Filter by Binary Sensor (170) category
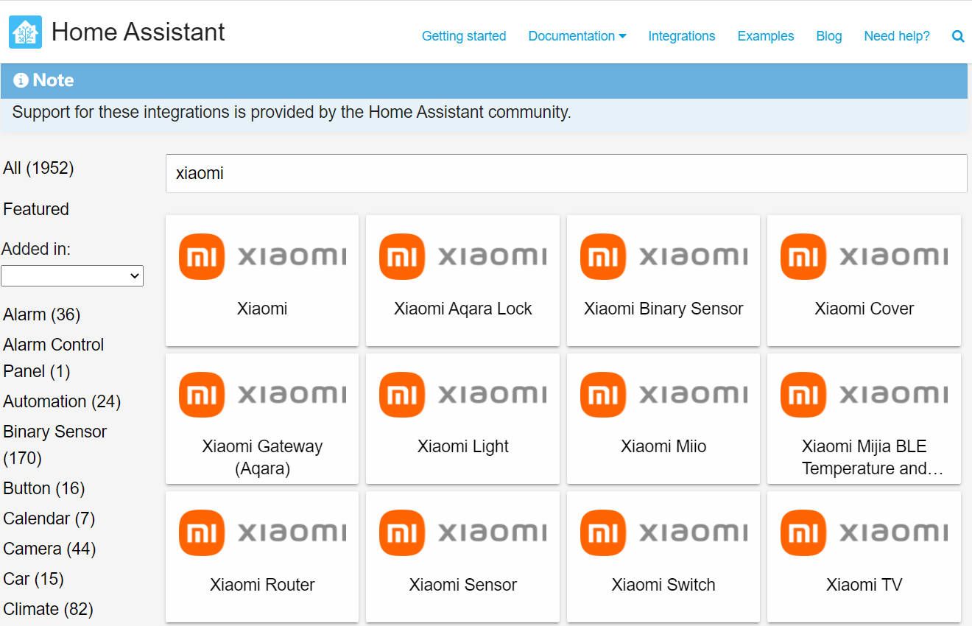This screenshot has height=626, width=972. (55, 445)
